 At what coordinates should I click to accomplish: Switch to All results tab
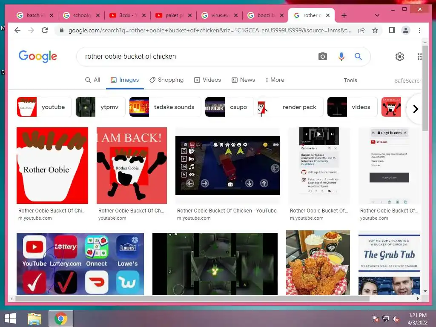(x=92, y=80)
